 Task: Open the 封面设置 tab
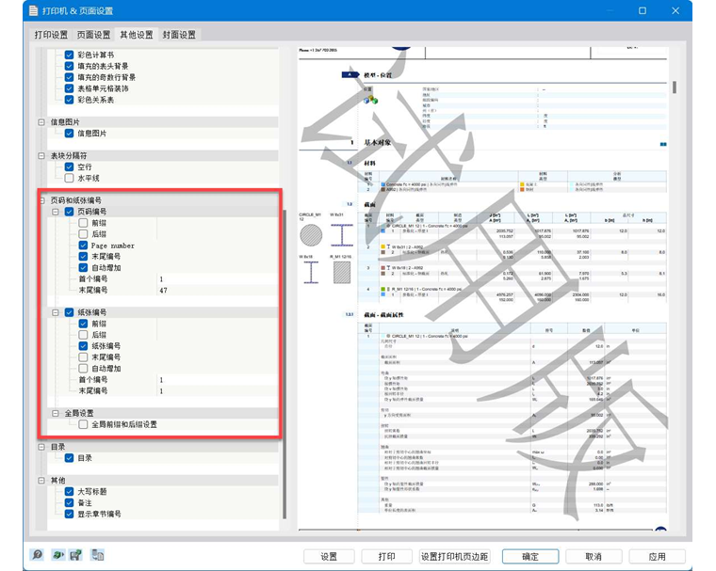pos(179,35)
